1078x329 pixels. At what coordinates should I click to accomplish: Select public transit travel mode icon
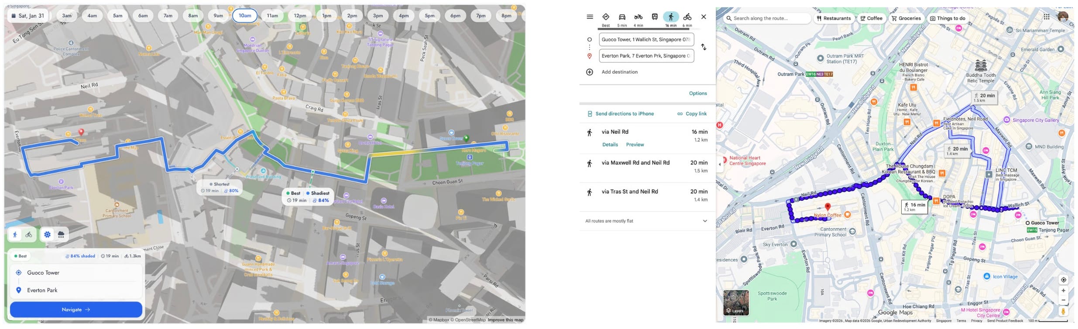point(654,17)
